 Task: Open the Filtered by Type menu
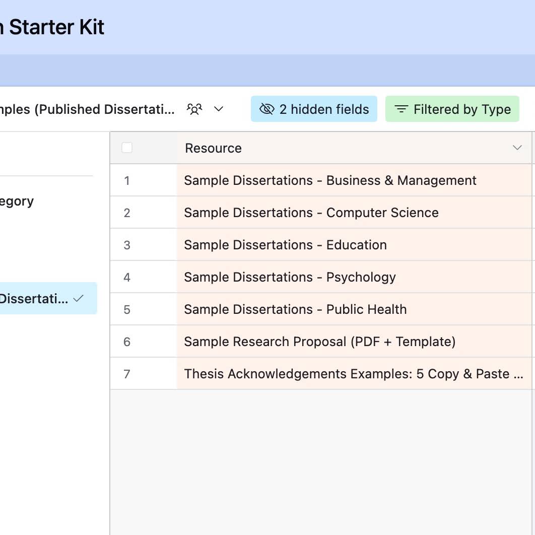coord(452,109)
